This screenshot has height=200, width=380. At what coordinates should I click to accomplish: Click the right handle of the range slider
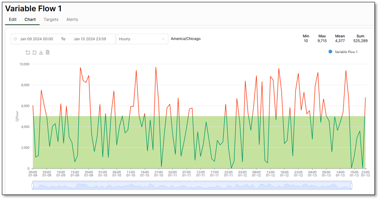[351, 186]
